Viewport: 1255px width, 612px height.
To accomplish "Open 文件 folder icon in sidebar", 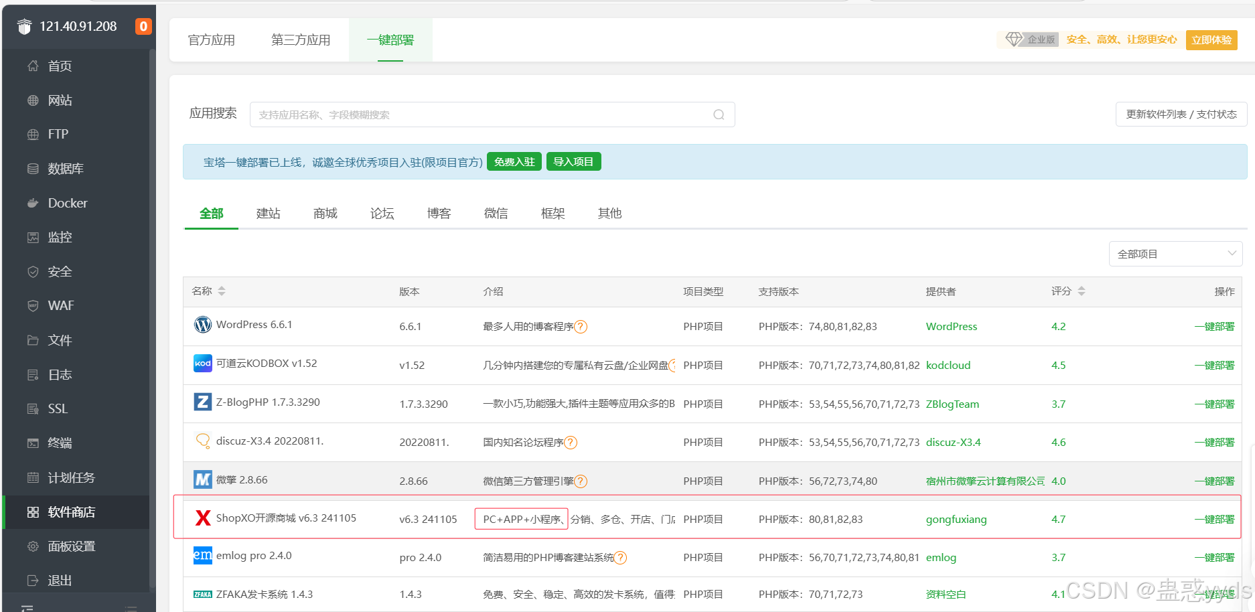I will point(33,340).
